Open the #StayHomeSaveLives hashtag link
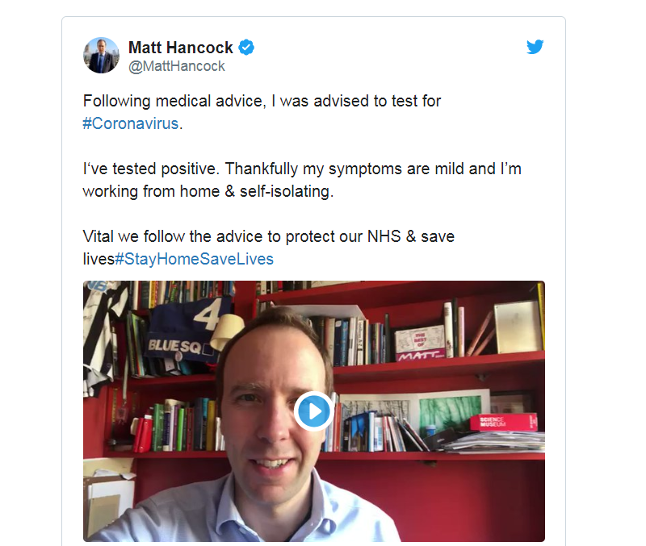 pyautogui.click(x=194, y=259)
